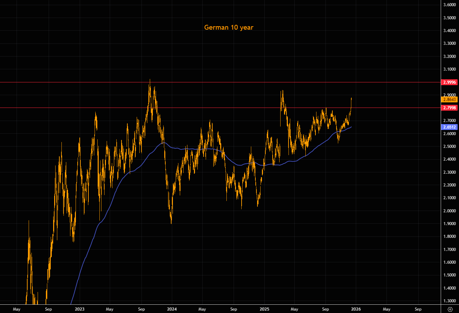
Task: Click the 2023 label on time axis
Action: click(79, 309)
